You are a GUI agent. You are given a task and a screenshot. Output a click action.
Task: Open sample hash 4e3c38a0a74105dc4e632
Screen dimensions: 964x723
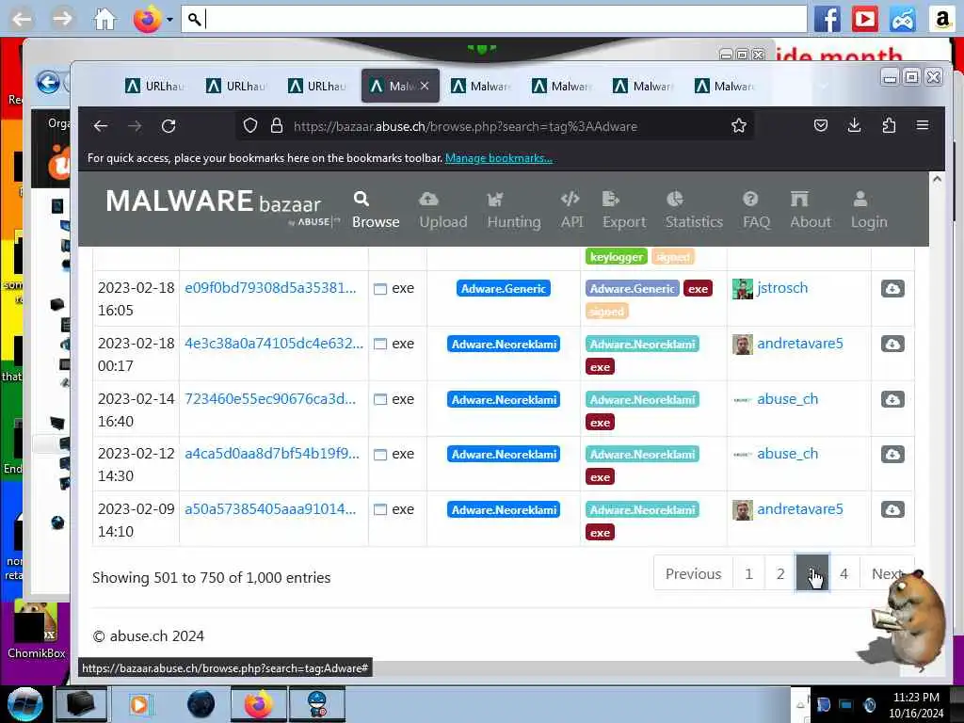(274, 343)
